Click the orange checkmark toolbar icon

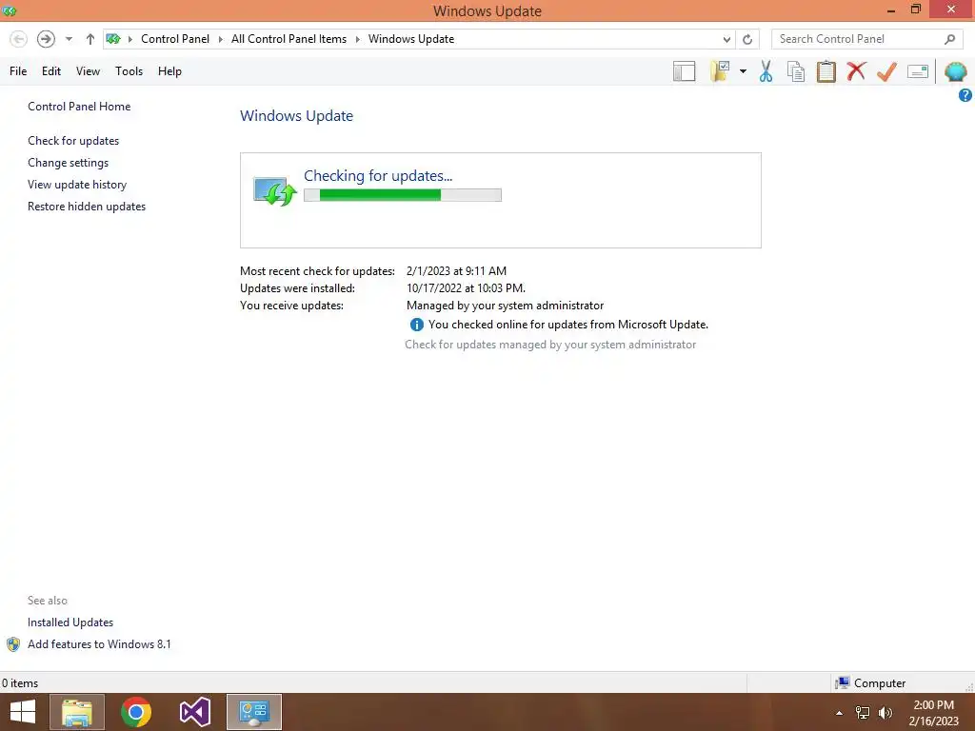886,71
